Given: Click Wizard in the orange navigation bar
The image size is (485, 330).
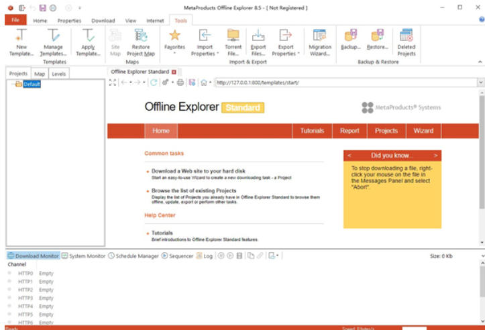Looking at the screenshot, I should click(423, 131).
